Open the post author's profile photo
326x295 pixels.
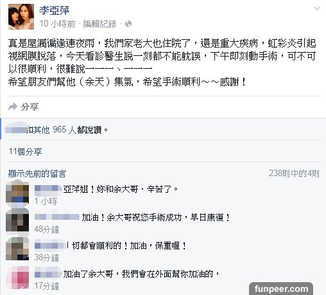click(21, 17)
